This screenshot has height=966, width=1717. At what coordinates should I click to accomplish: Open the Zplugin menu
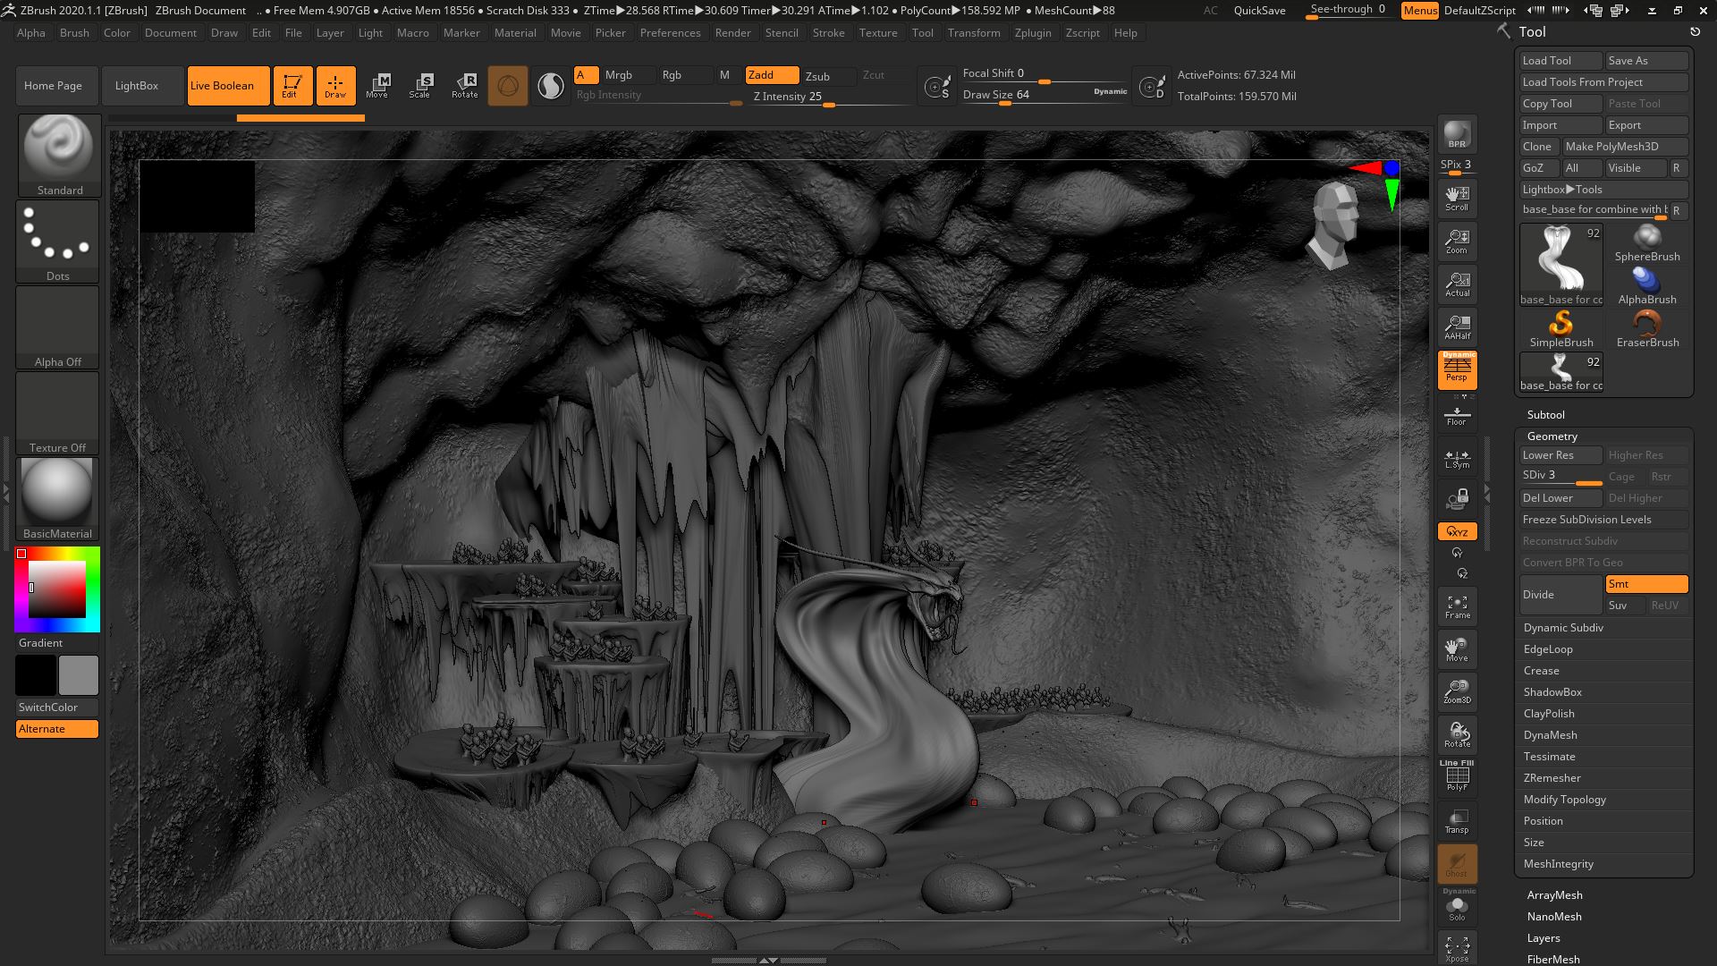coord(1032,33)
